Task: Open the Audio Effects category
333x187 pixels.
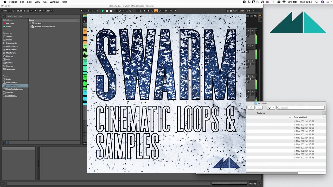Action: (x=12, y=46)
